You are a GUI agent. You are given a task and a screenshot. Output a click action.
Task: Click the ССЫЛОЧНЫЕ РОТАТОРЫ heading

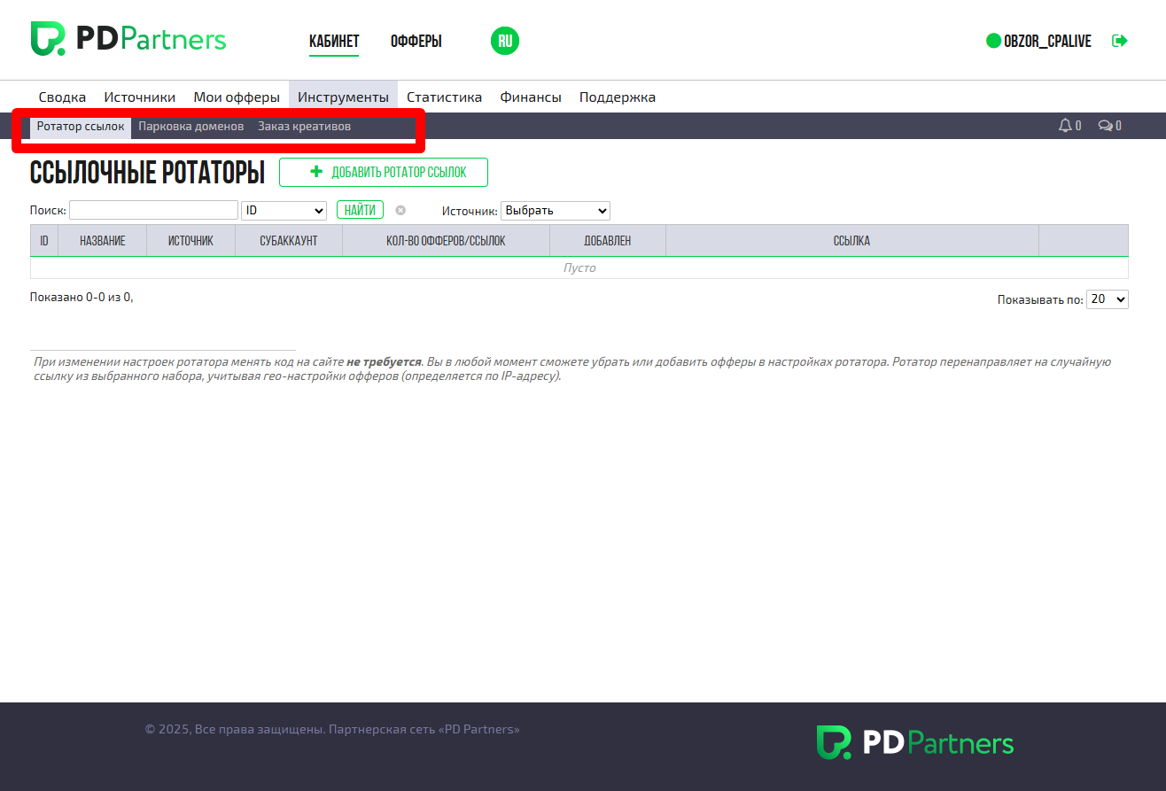(148, 173)
